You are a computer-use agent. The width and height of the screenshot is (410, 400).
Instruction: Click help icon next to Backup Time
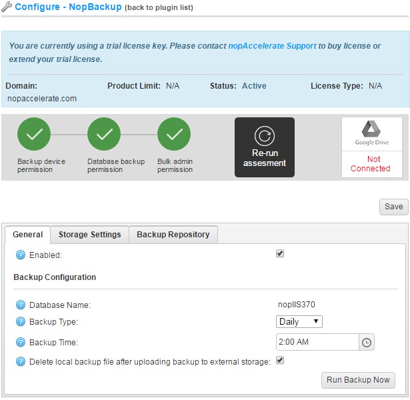pyautogui.click(x=21, y=343)
